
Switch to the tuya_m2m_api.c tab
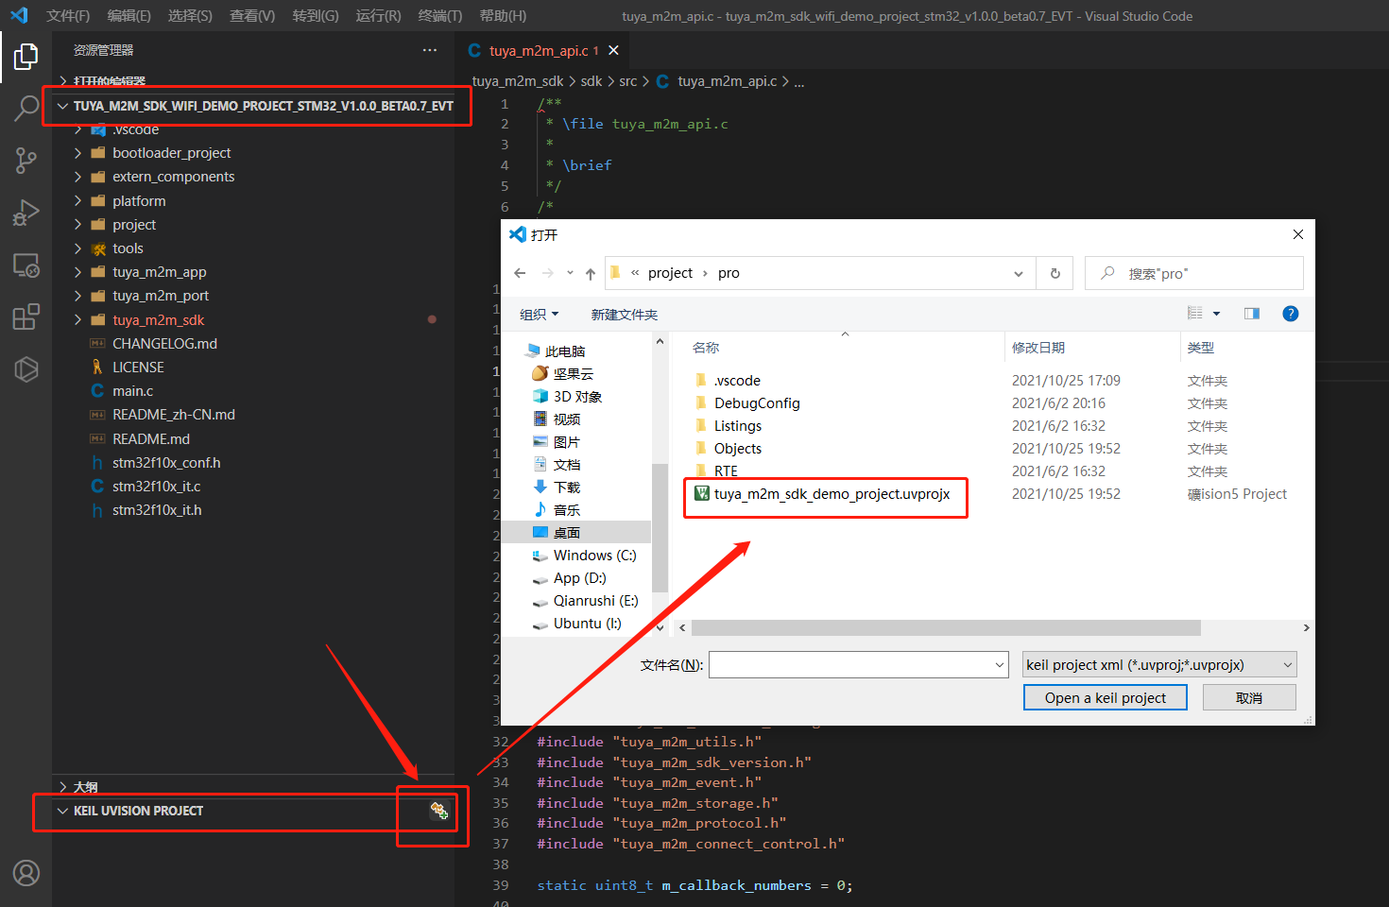[540, 50]
